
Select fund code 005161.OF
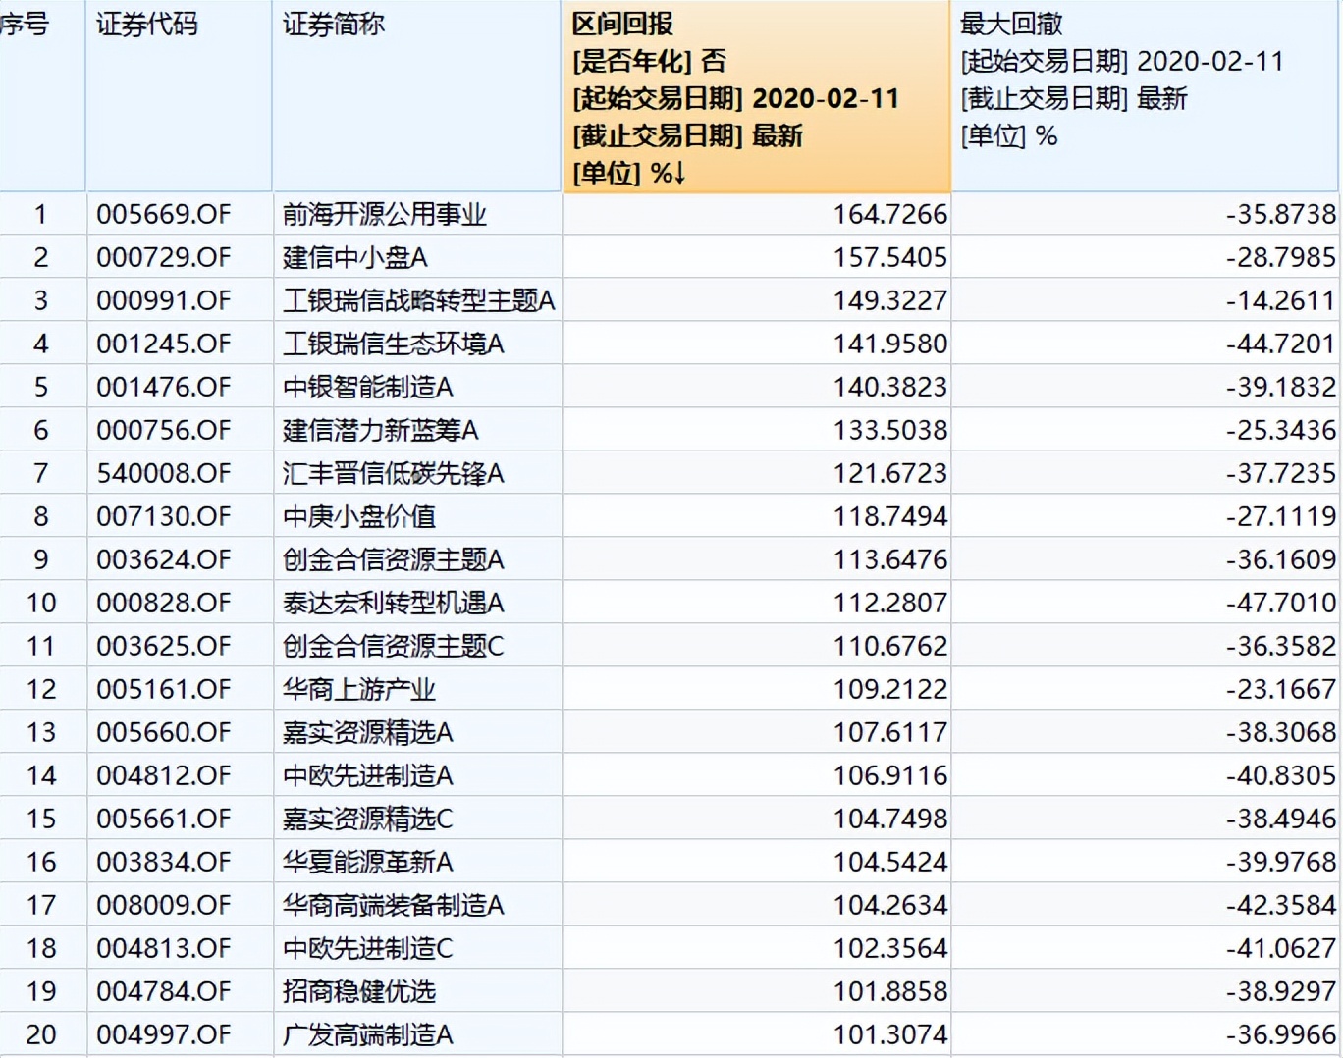tap(163, 689)
